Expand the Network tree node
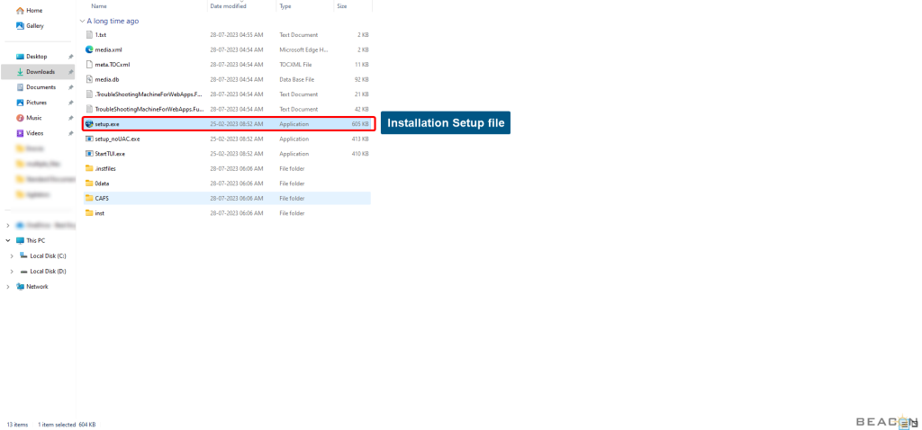This screenshot has width=922, height=430. (x=7, y=287)
